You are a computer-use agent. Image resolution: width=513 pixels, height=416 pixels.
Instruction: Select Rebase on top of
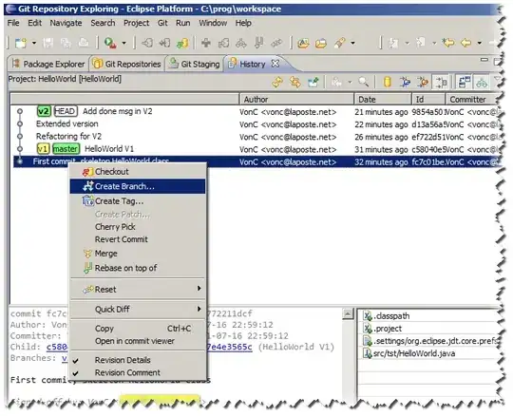pos(138,268)
